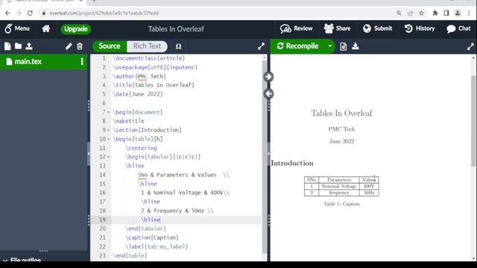Screen dimensions: 477x268
Task: Upload a file icon
Action: 29,46
